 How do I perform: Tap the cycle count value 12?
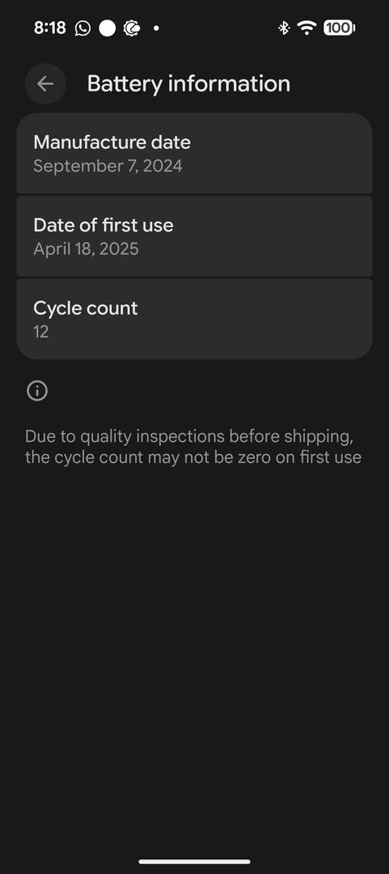tap(40, 332)
